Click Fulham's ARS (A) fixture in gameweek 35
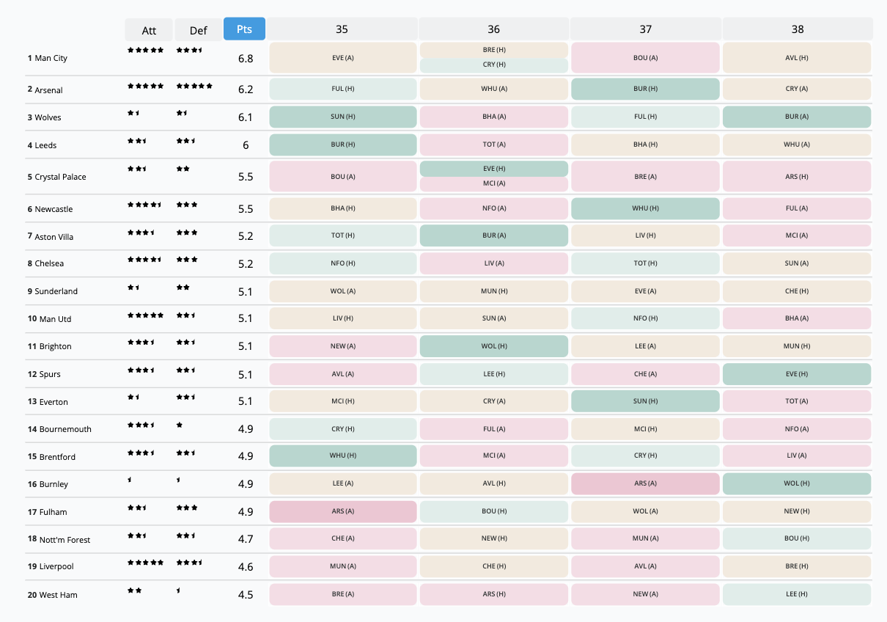 (x=343, y=511)
